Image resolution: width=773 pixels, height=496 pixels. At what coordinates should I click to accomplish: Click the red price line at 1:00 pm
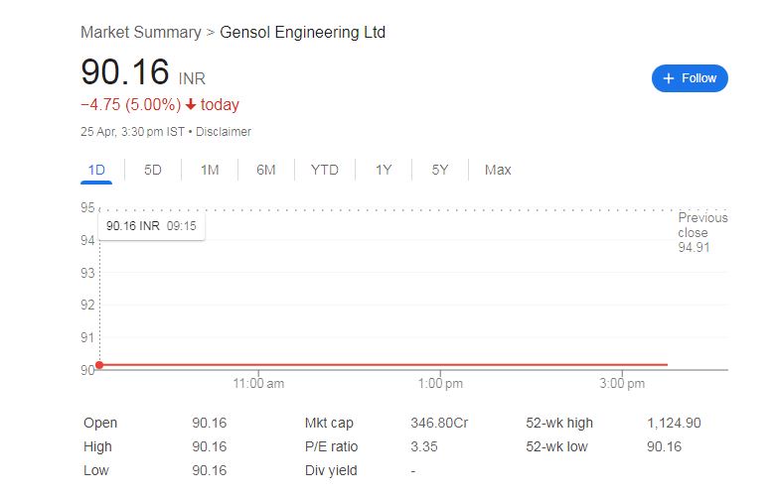pos(441,365)
